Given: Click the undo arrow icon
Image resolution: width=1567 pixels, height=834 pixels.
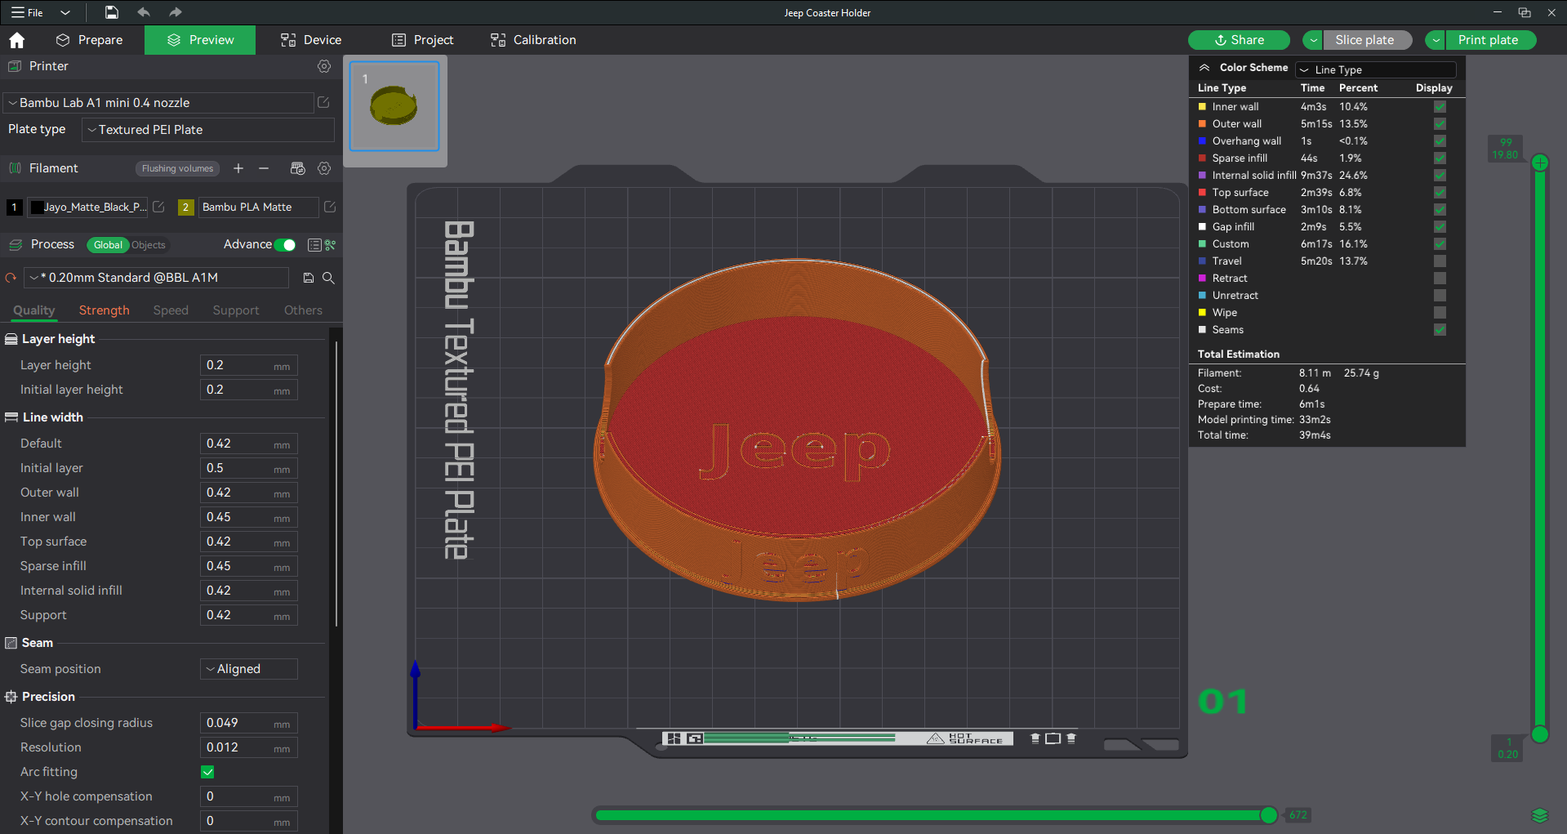Looking at the screenshot, I should 144,12.
